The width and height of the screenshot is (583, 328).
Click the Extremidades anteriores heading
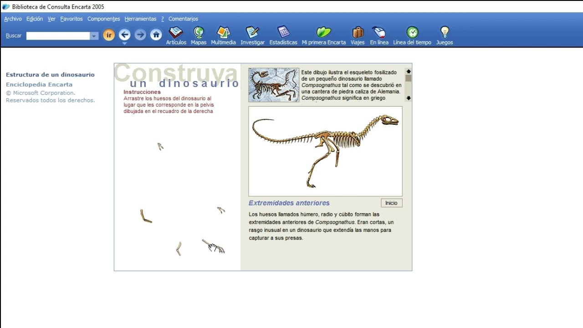(x=289, y=203)
